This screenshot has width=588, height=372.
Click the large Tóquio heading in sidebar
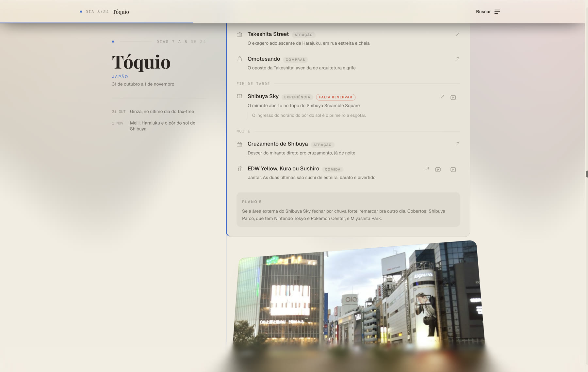[x=141, y=62]
